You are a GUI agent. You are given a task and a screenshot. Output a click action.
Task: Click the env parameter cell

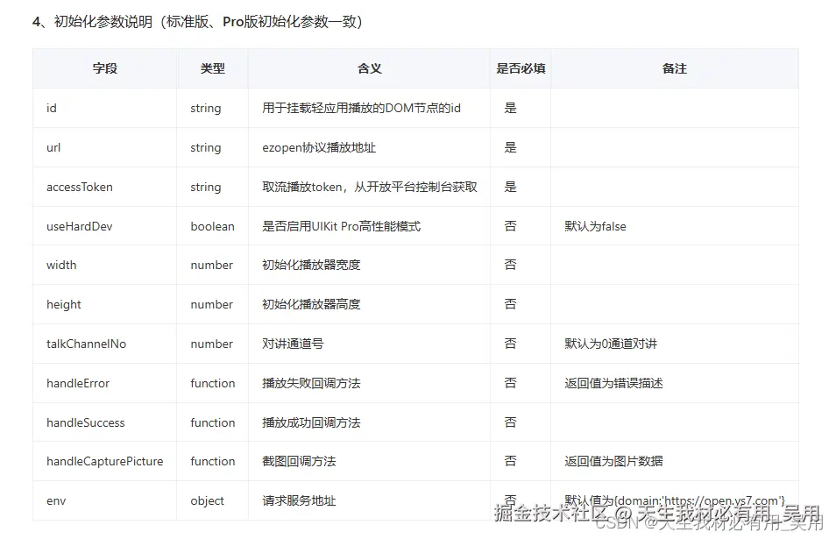tap(56, 500)
